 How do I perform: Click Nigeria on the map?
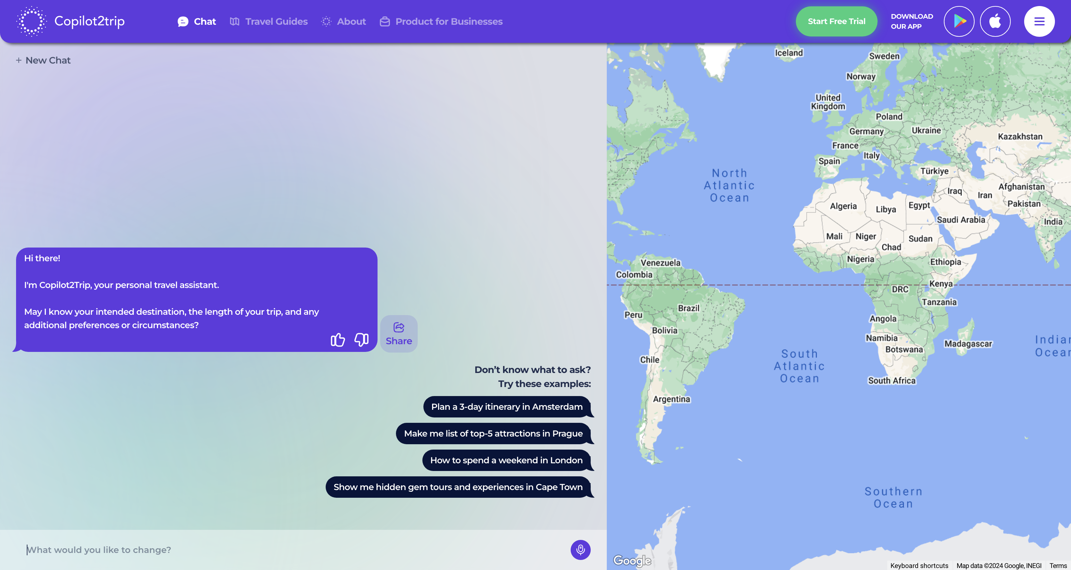pos(860,259)
